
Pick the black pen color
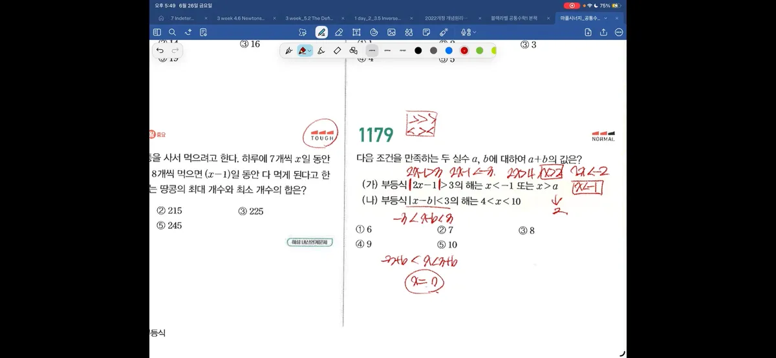(418, 50)
